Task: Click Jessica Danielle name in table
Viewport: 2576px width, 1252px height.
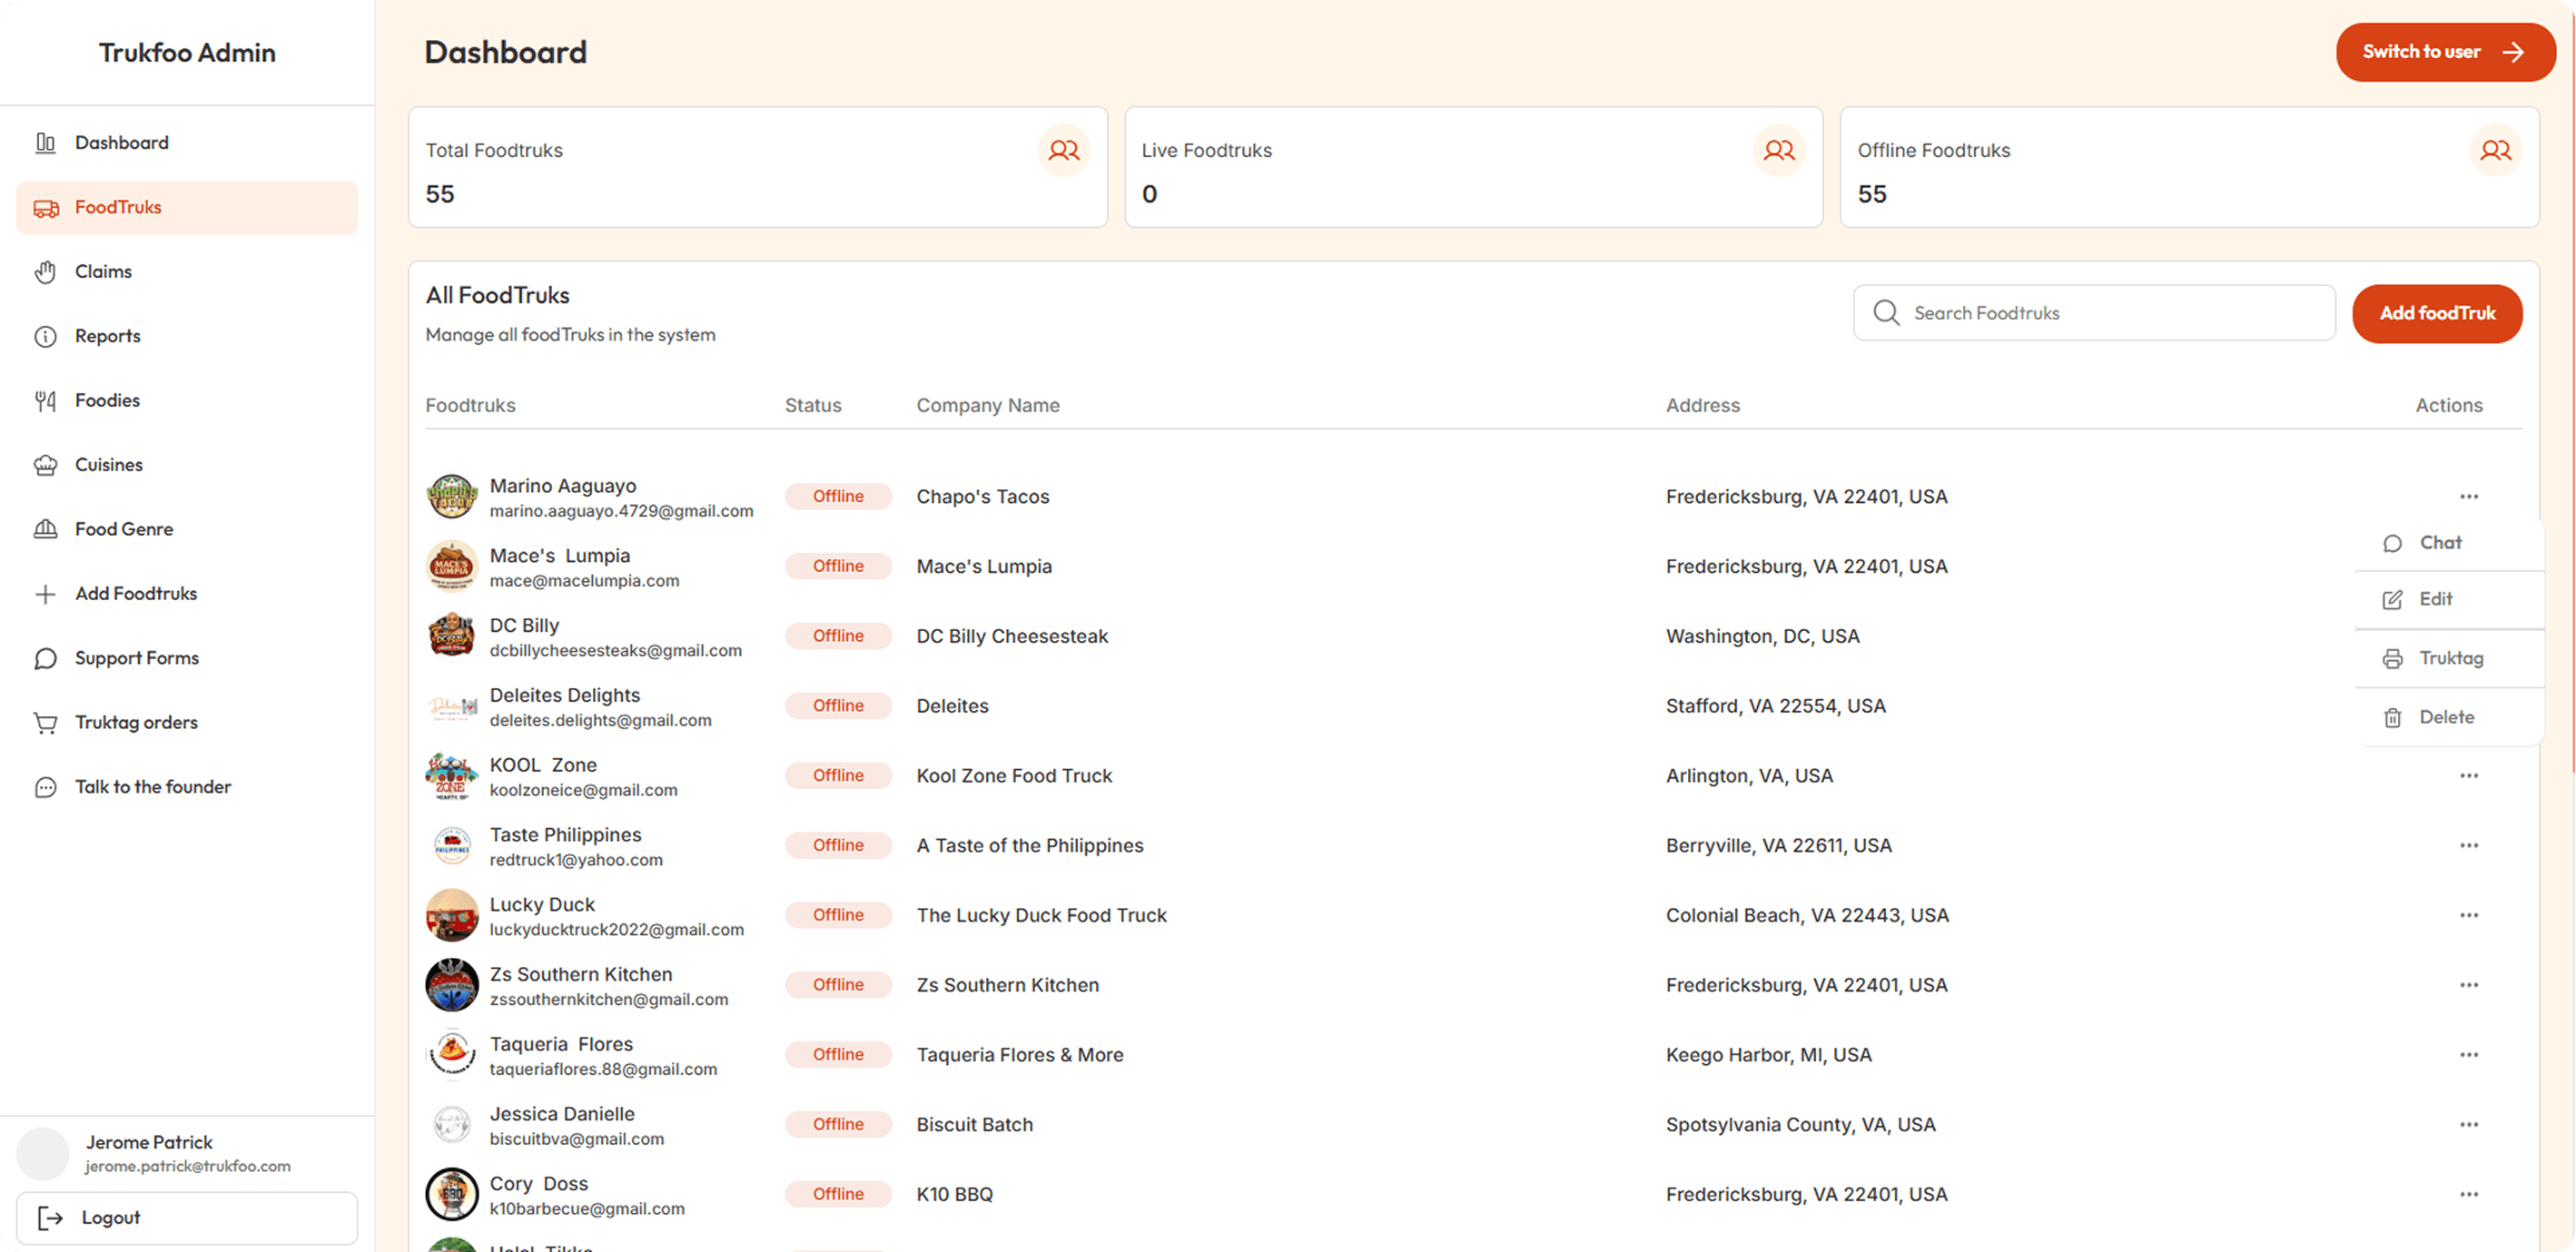Action: (x=562, y=1114)
